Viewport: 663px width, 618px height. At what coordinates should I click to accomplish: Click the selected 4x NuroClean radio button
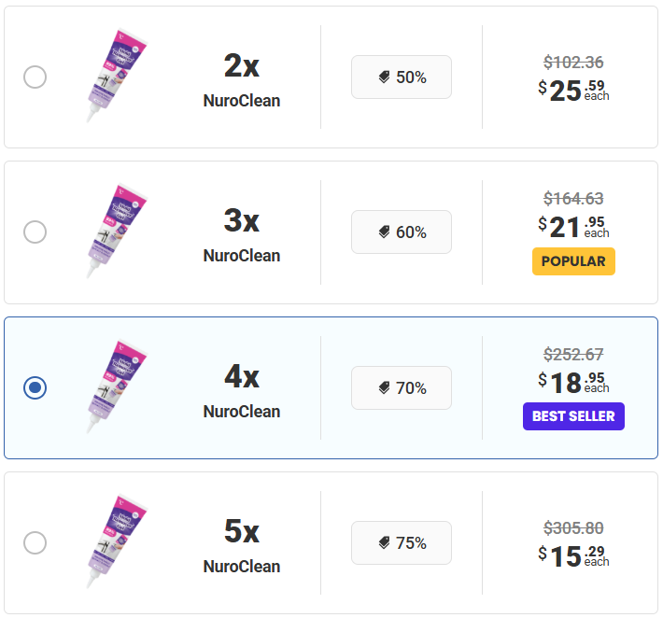pos(35,386)
